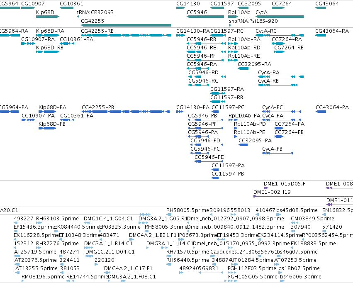Click protein CG42255-PB label
Screen dimensions: 353x283
click(98, 107)
